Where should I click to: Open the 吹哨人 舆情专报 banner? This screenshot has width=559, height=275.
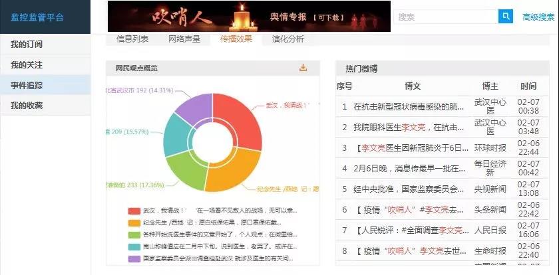pyautogui.click(x=249, y=17)
